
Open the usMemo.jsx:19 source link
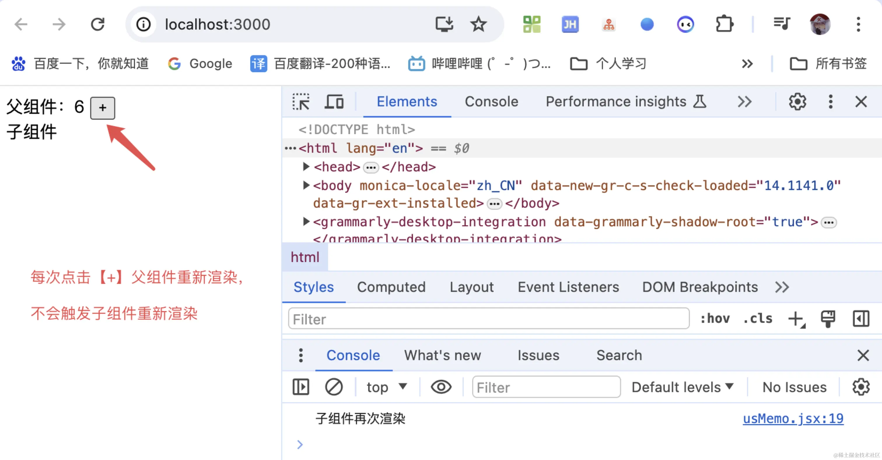click(x=793, y=419)
